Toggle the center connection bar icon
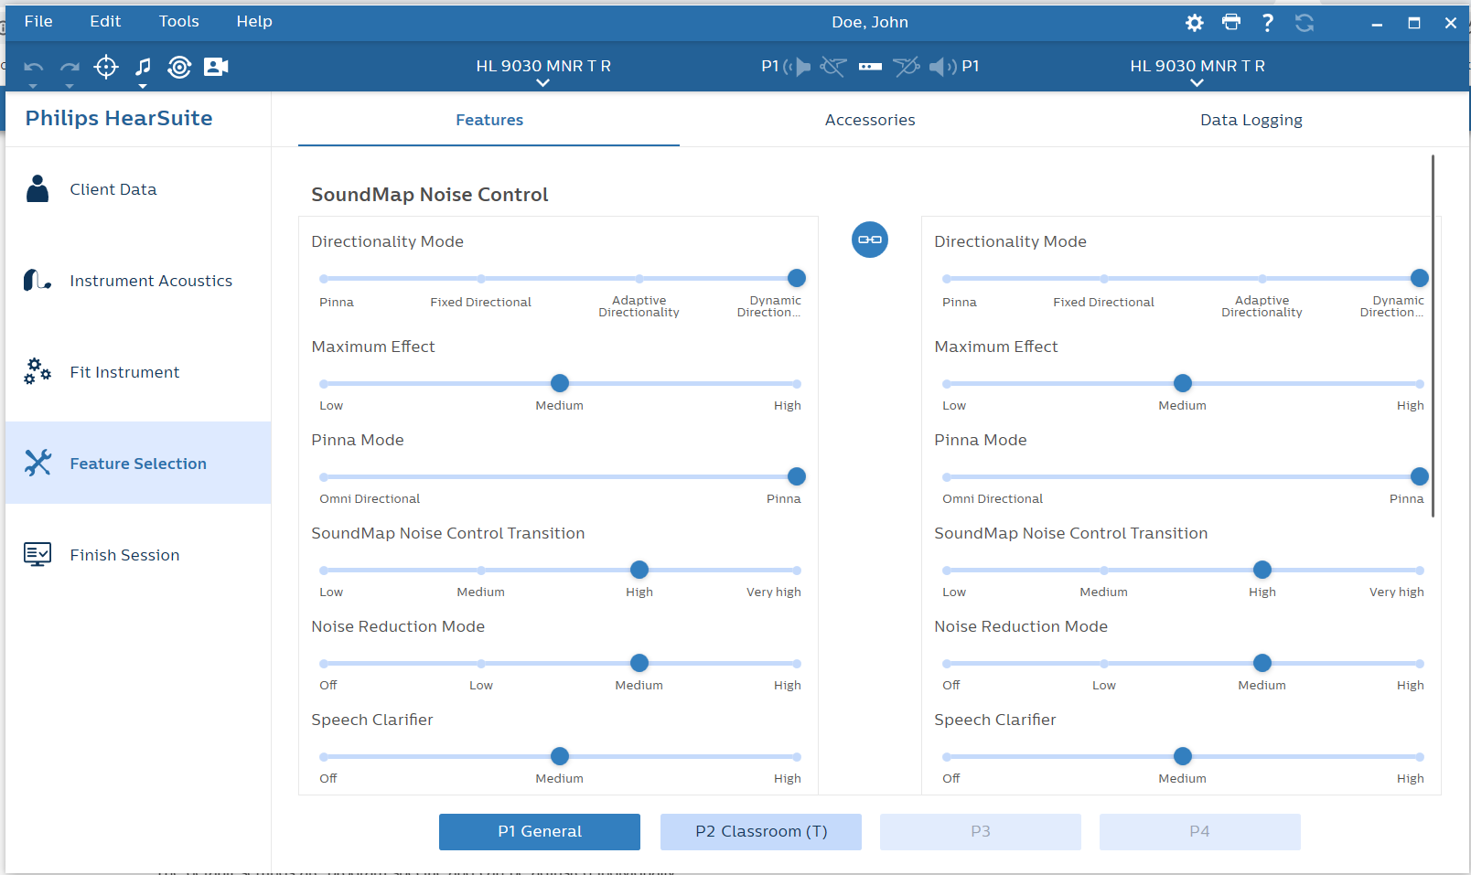Screen dimensions: 1471x875 click(x=870, y=67)
